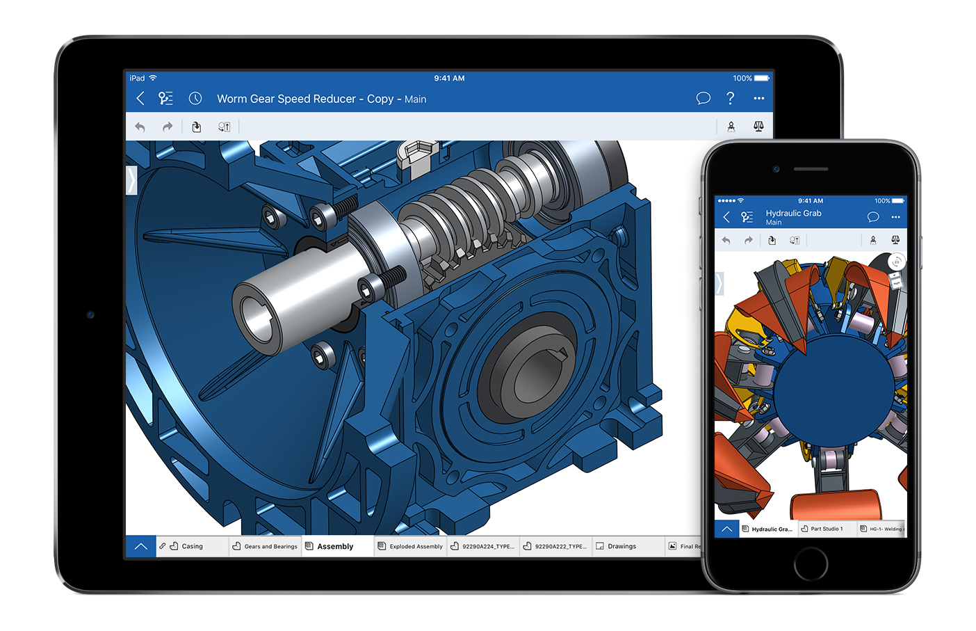This screenshot has width=976, height=631.
Task: Select the undo arrow on the iPad toolbar
Action: (x=140, y=126)
